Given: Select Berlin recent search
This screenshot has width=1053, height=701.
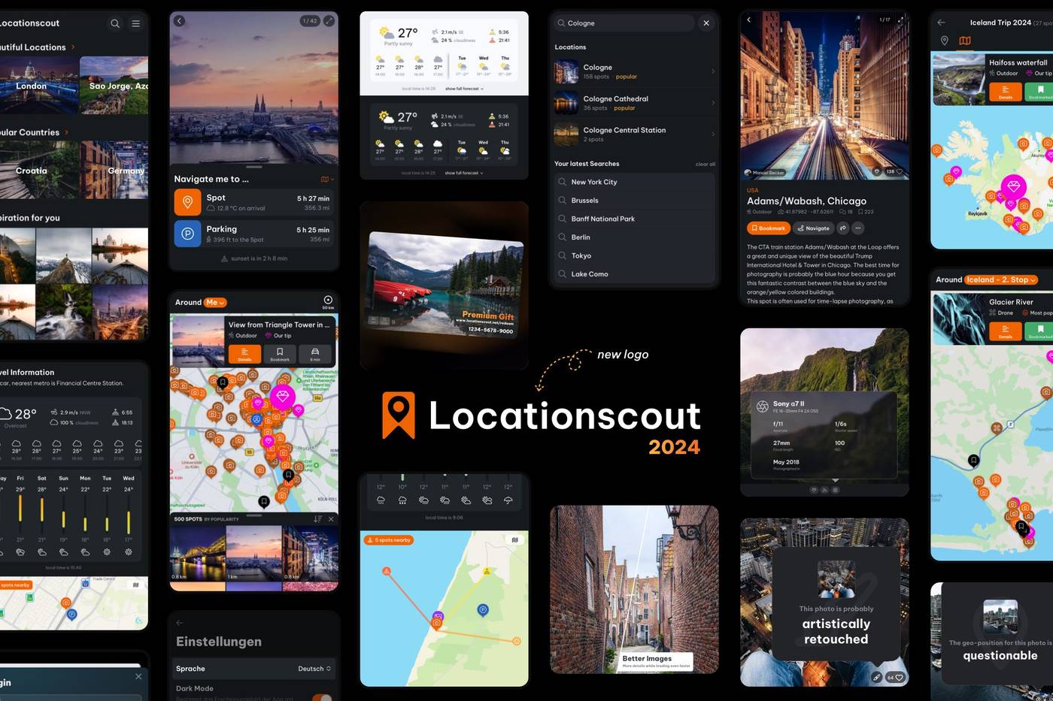Looking at the screenshot, I should click(635, 237).
